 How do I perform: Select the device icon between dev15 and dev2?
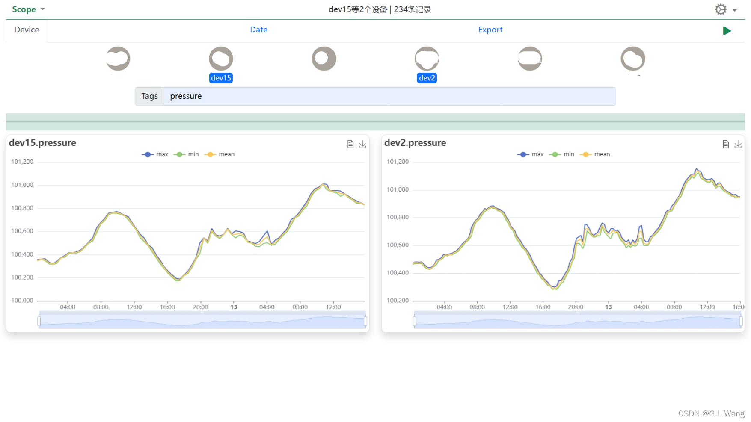click(324, 59)
